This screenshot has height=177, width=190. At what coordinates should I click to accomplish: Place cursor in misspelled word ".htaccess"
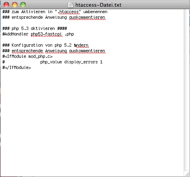69,12
